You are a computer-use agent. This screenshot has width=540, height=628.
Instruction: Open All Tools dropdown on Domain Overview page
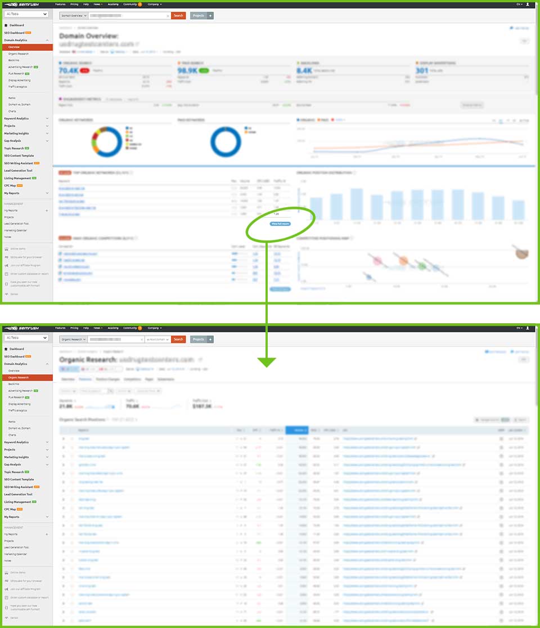click(x=26, y=14)
